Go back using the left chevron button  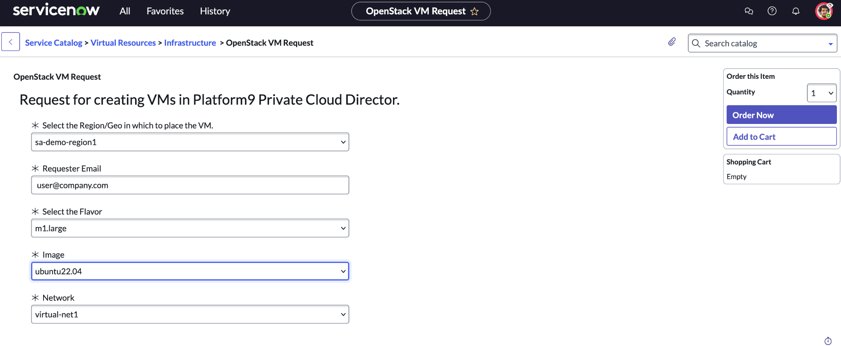click(x=11, y=42)
